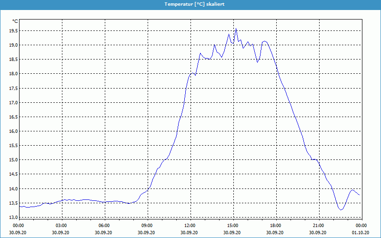Screen dimensions: 381x238
Task: Click the "01.10.20" date label
Action: pos(361,233)
